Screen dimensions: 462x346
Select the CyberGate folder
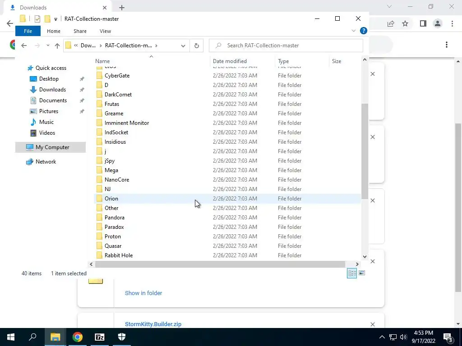coord(117,76)
